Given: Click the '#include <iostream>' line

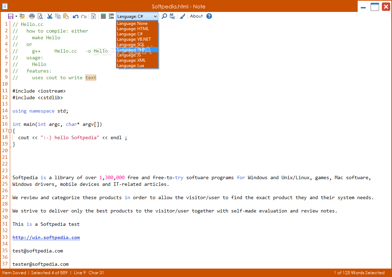Looking at the screenshot, I should [39, 91].
